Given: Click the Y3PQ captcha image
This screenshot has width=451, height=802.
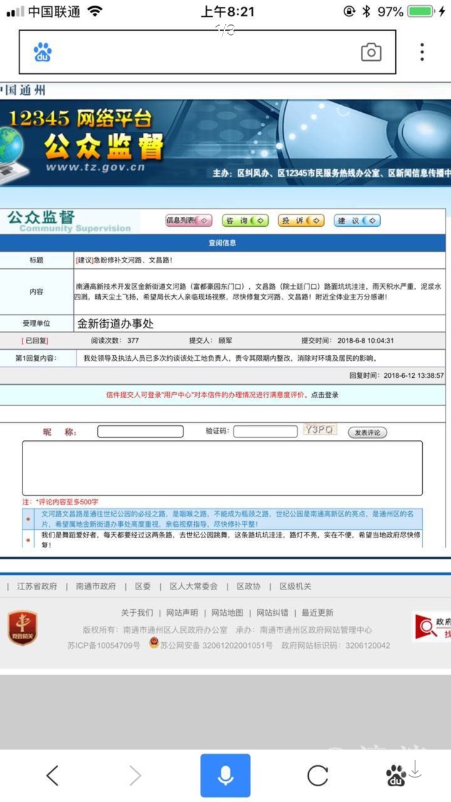Looking at the screenshot, I should coord(320,430).
